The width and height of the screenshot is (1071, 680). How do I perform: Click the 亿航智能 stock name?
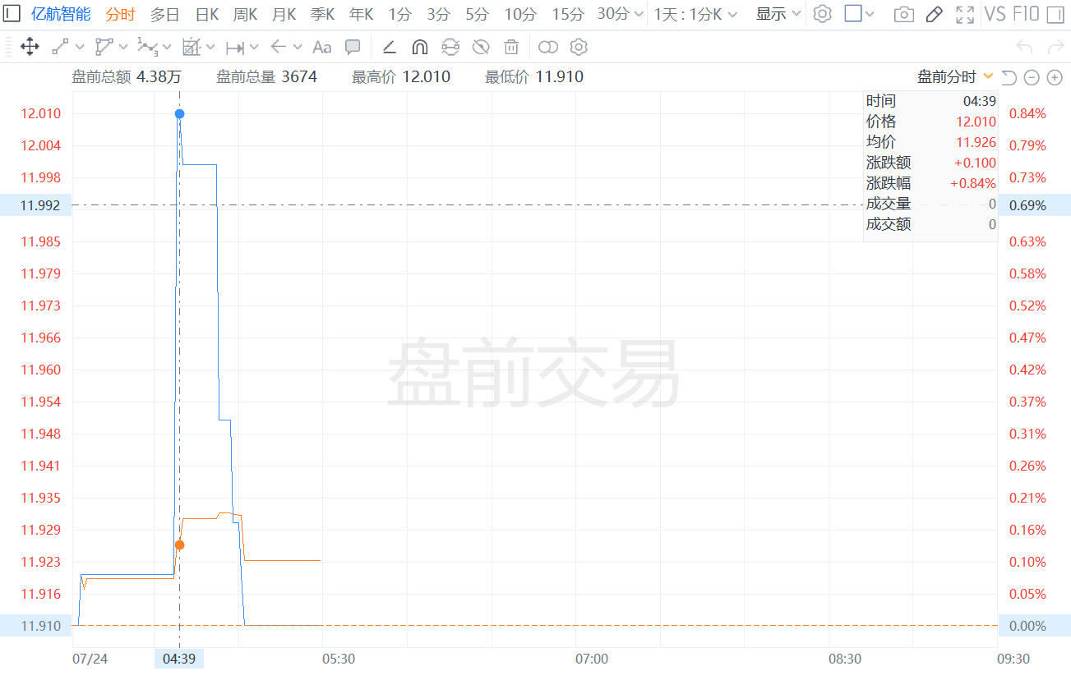61,14
